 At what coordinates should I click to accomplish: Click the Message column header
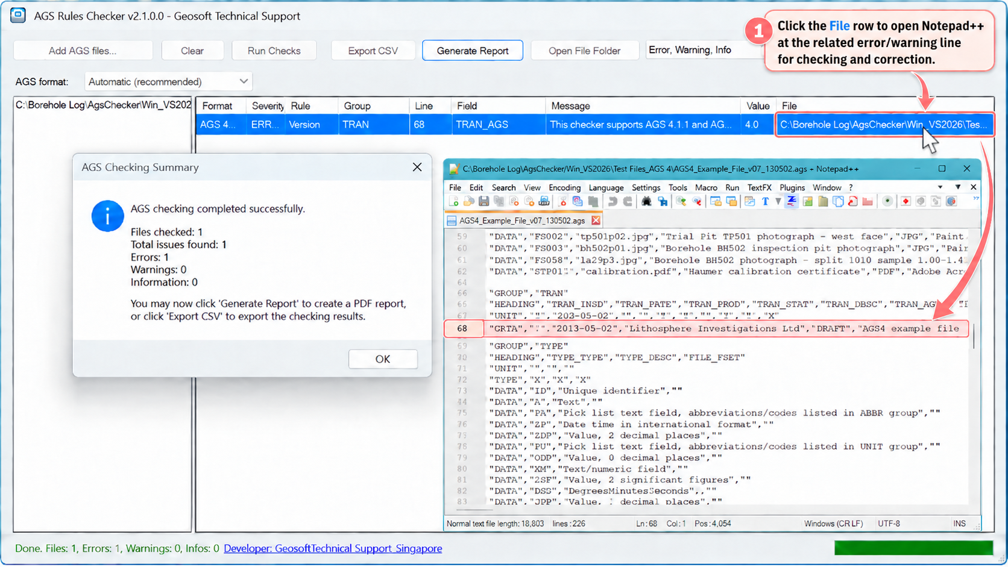coord(643,105)
